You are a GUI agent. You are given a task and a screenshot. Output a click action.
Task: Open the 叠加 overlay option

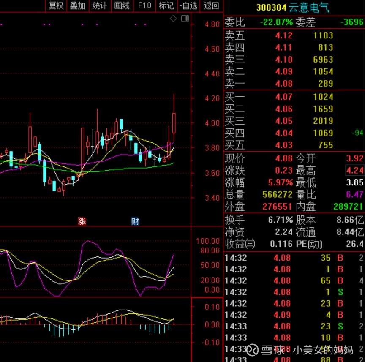point(78,5)
